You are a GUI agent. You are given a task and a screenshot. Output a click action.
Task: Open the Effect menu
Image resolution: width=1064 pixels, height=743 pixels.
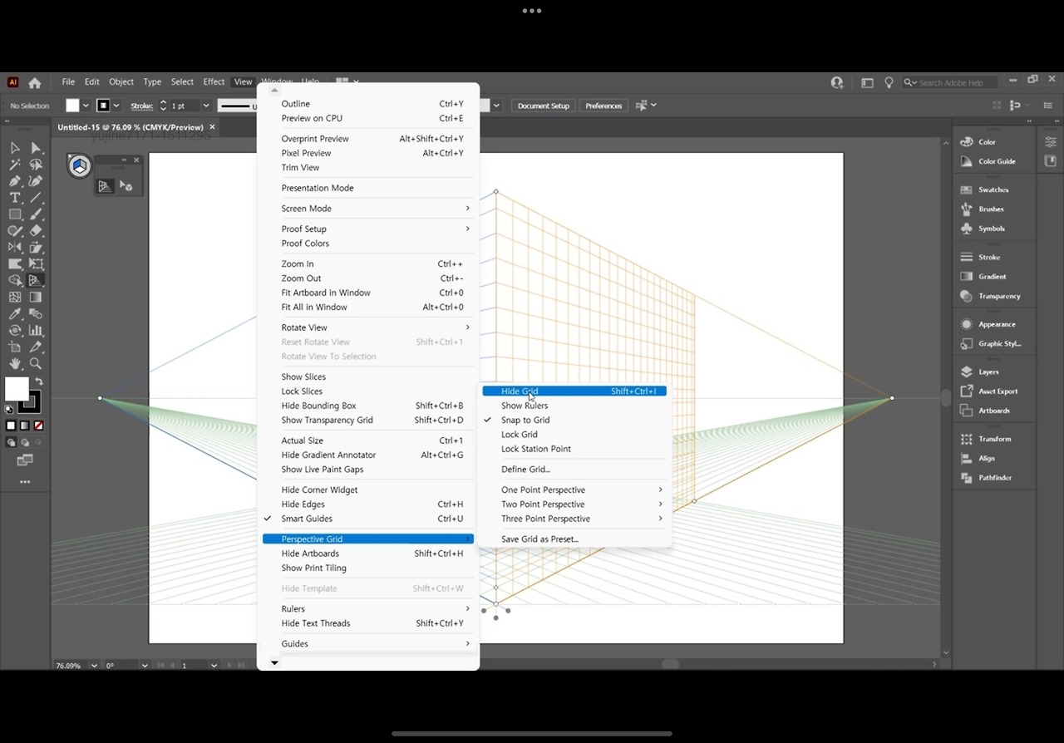[214, 82]
